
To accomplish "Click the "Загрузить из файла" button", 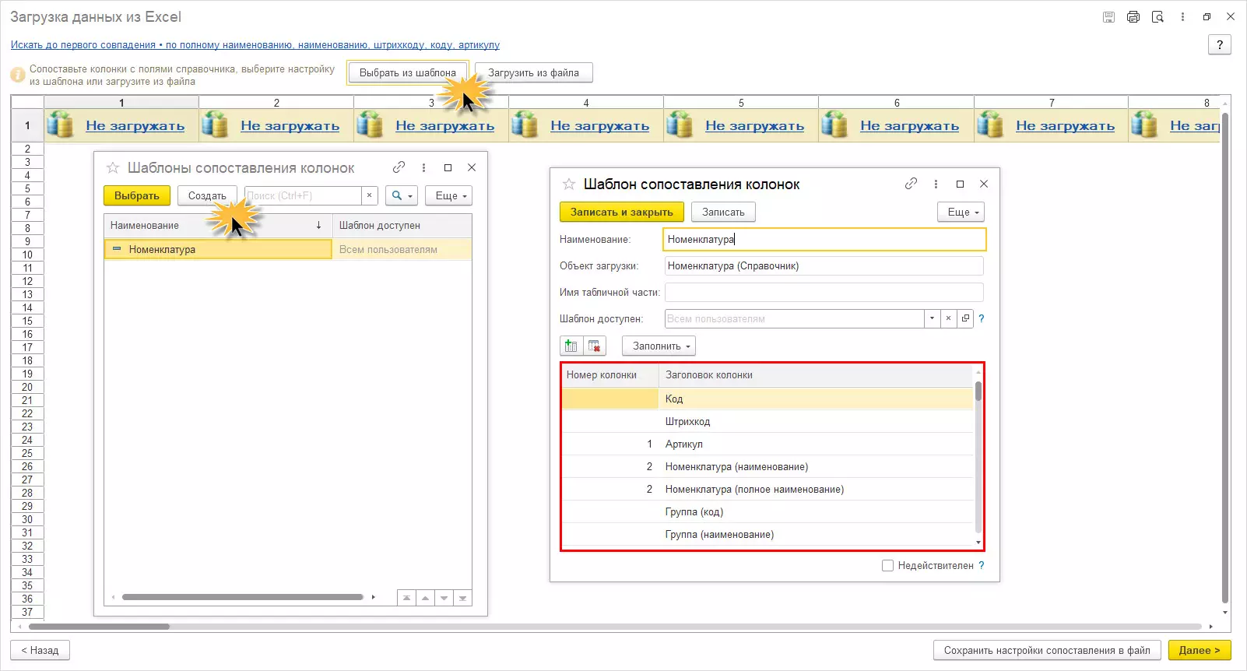I will [533, 72].
